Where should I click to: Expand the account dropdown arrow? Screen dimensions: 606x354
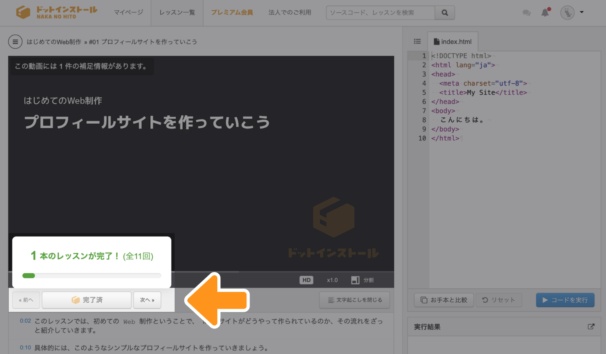pyautogui.click(x=582, y=12)
